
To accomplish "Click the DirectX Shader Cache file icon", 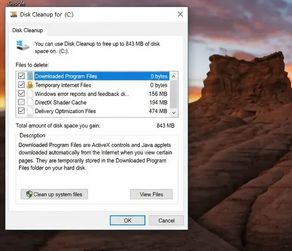I will point(30,102).
